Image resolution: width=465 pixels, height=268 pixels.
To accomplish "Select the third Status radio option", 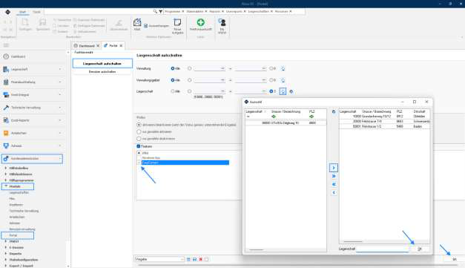I will (139, 139).
